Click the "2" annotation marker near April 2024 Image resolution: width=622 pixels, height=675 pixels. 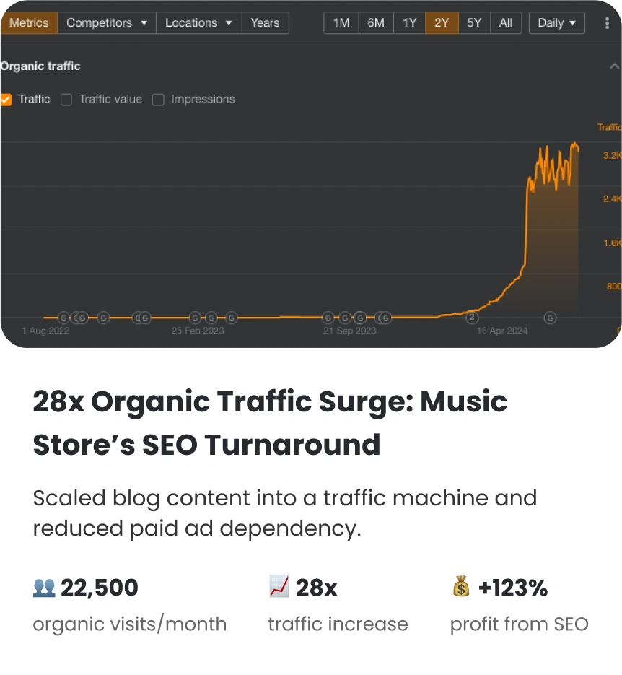[472, 318]
